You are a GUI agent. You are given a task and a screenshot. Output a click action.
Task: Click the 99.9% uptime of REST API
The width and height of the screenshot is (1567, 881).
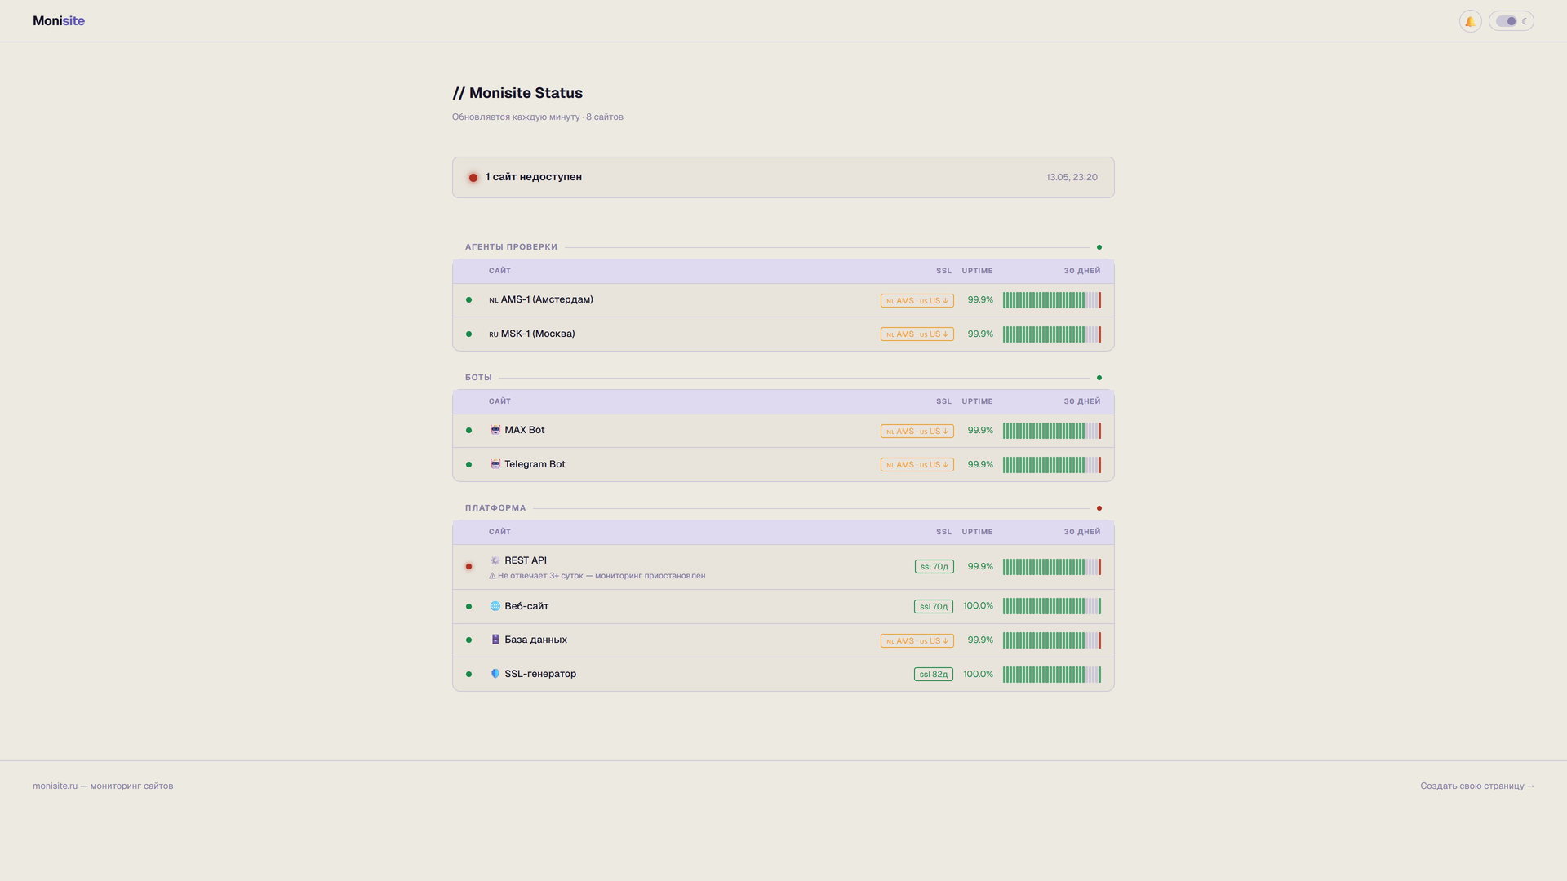coord(980,567)
